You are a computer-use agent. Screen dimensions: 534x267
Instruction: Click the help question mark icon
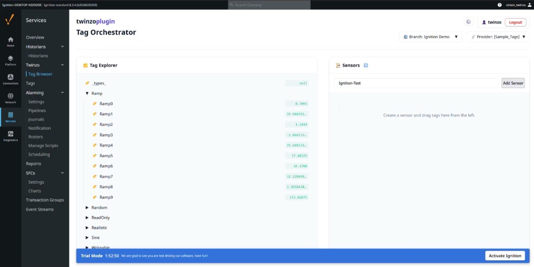click(500, 5)
